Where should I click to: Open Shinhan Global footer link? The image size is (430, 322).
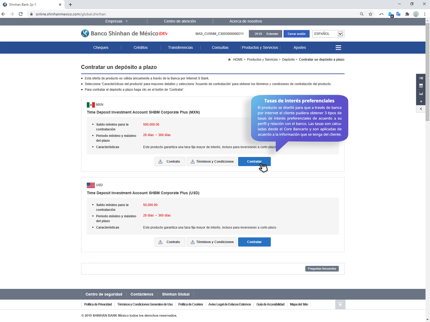click(176, 294)
